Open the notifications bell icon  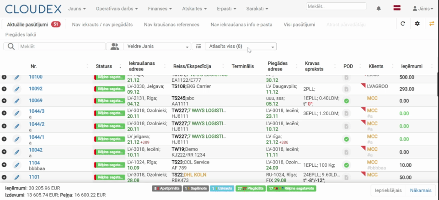379,9
